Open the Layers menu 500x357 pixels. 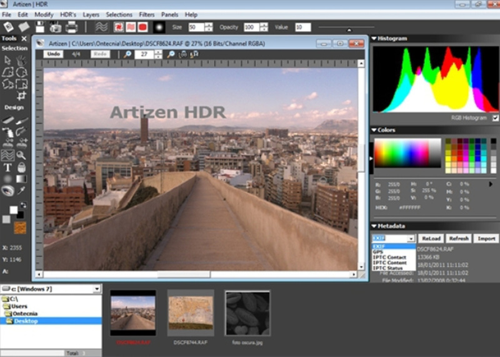coord(91,14)
